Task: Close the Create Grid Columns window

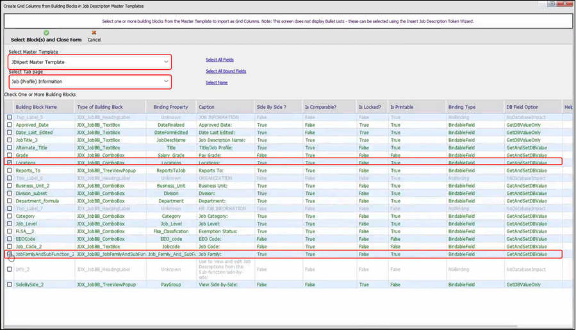Action: pos(564,4)
